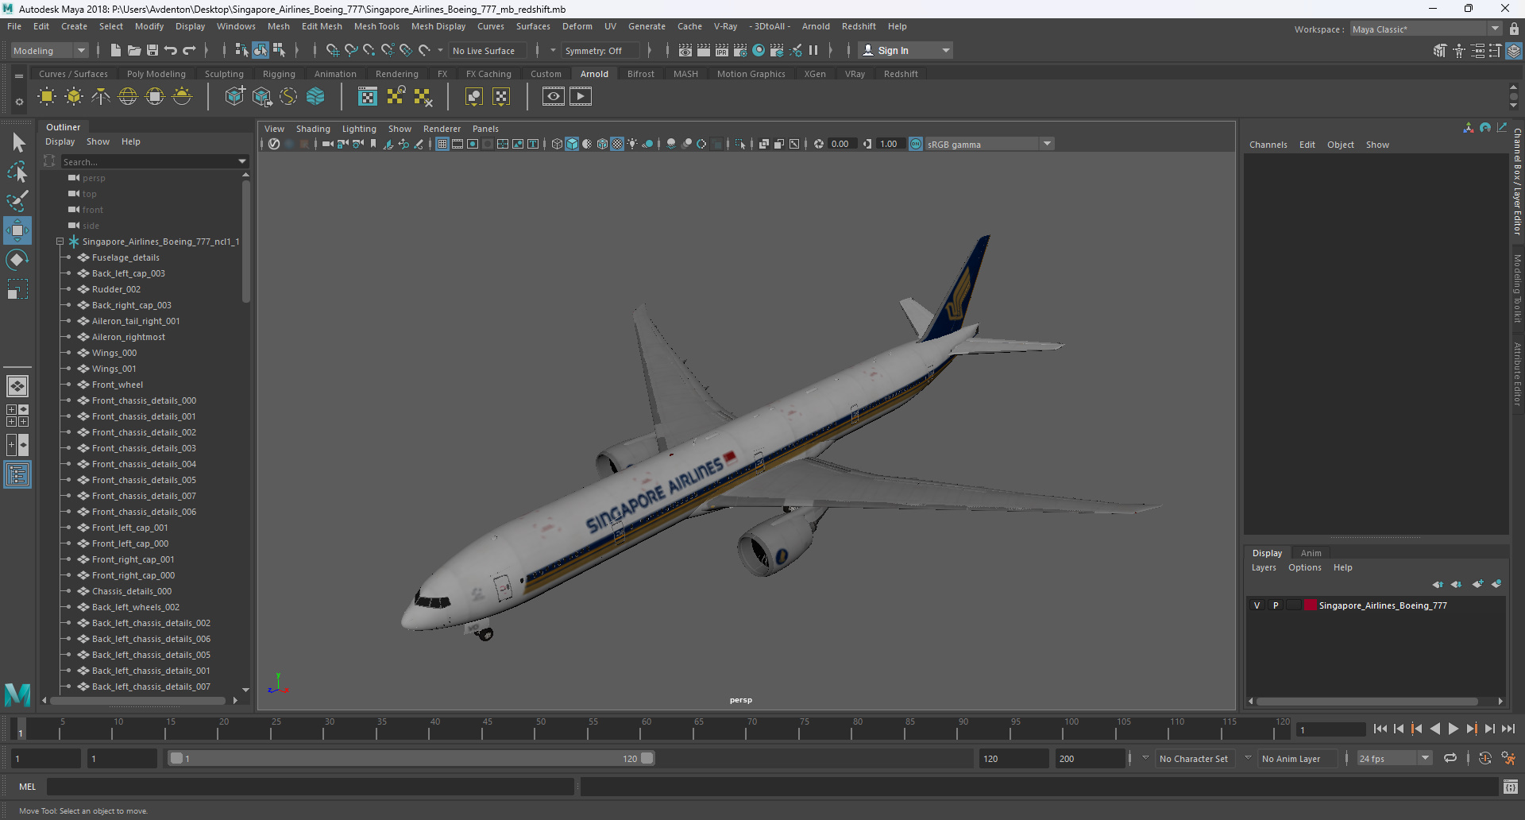This screenshot has width=1525, height=820.
Task: Activate the Lasso Select tool
Action: click(17, 172)
